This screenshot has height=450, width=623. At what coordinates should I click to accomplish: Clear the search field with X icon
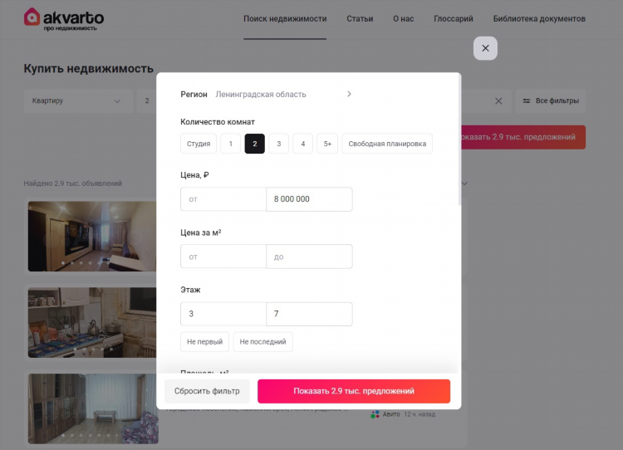click(x=498, y=101)
